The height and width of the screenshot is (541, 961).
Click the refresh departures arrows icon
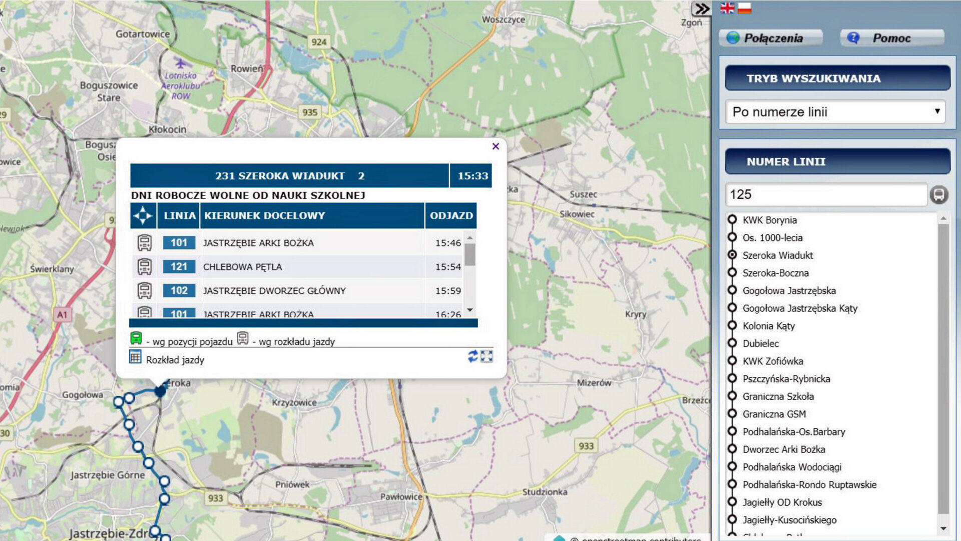pyautogui.click(x=472, y=356)
